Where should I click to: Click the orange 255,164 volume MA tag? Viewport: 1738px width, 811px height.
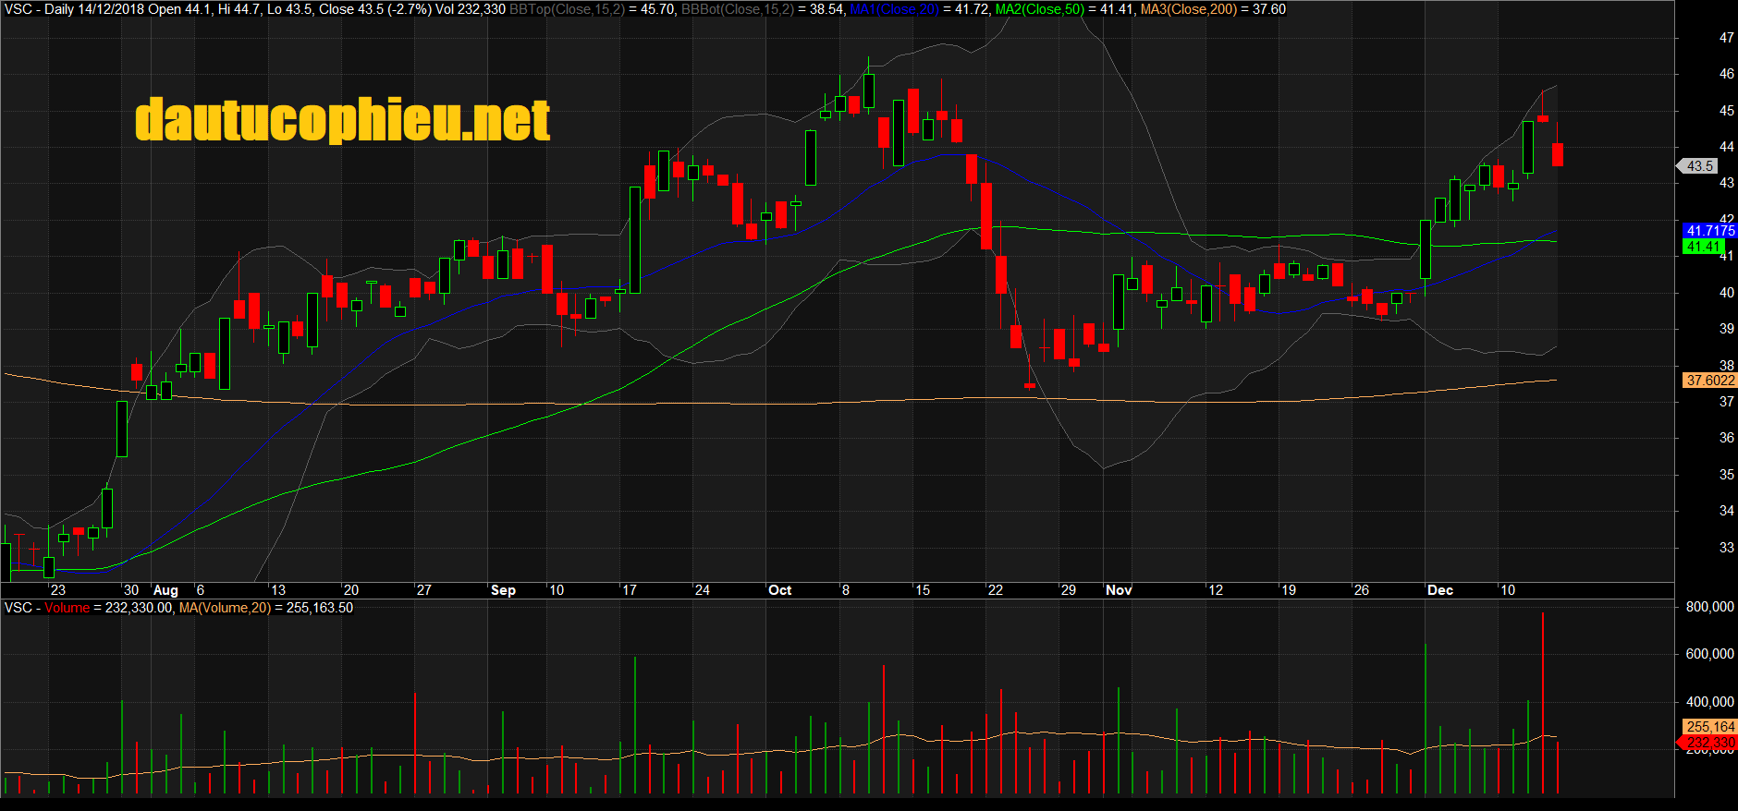coord(1710,727)
